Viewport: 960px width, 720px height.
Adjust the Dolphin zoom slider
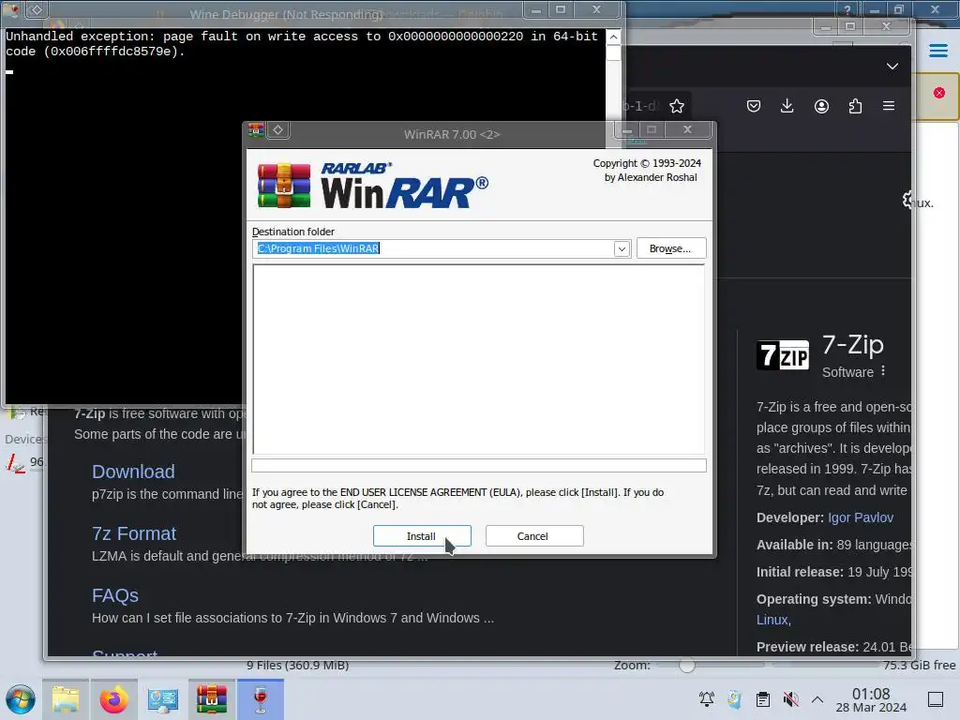point(687,665)
